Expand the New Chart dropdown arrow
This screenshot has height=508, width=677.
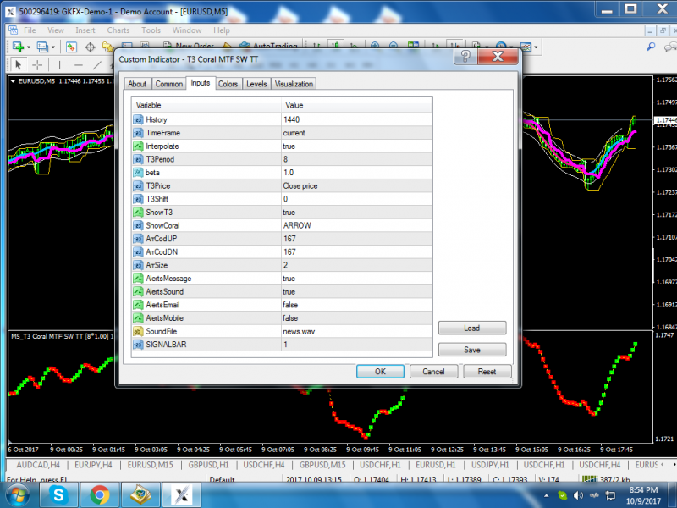point(29,47)
